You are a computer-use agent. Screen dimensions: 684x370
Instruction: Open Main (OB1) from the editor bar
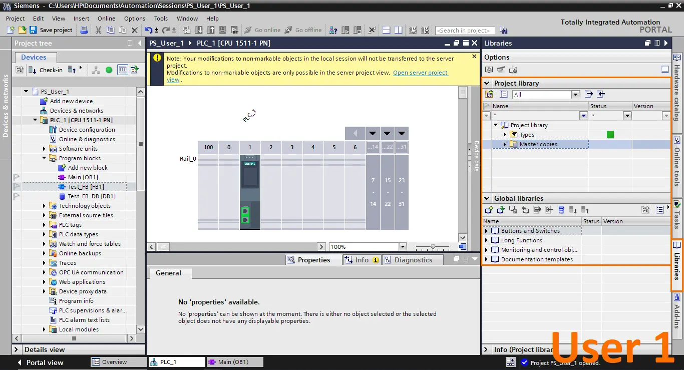[x=234, y=362]
